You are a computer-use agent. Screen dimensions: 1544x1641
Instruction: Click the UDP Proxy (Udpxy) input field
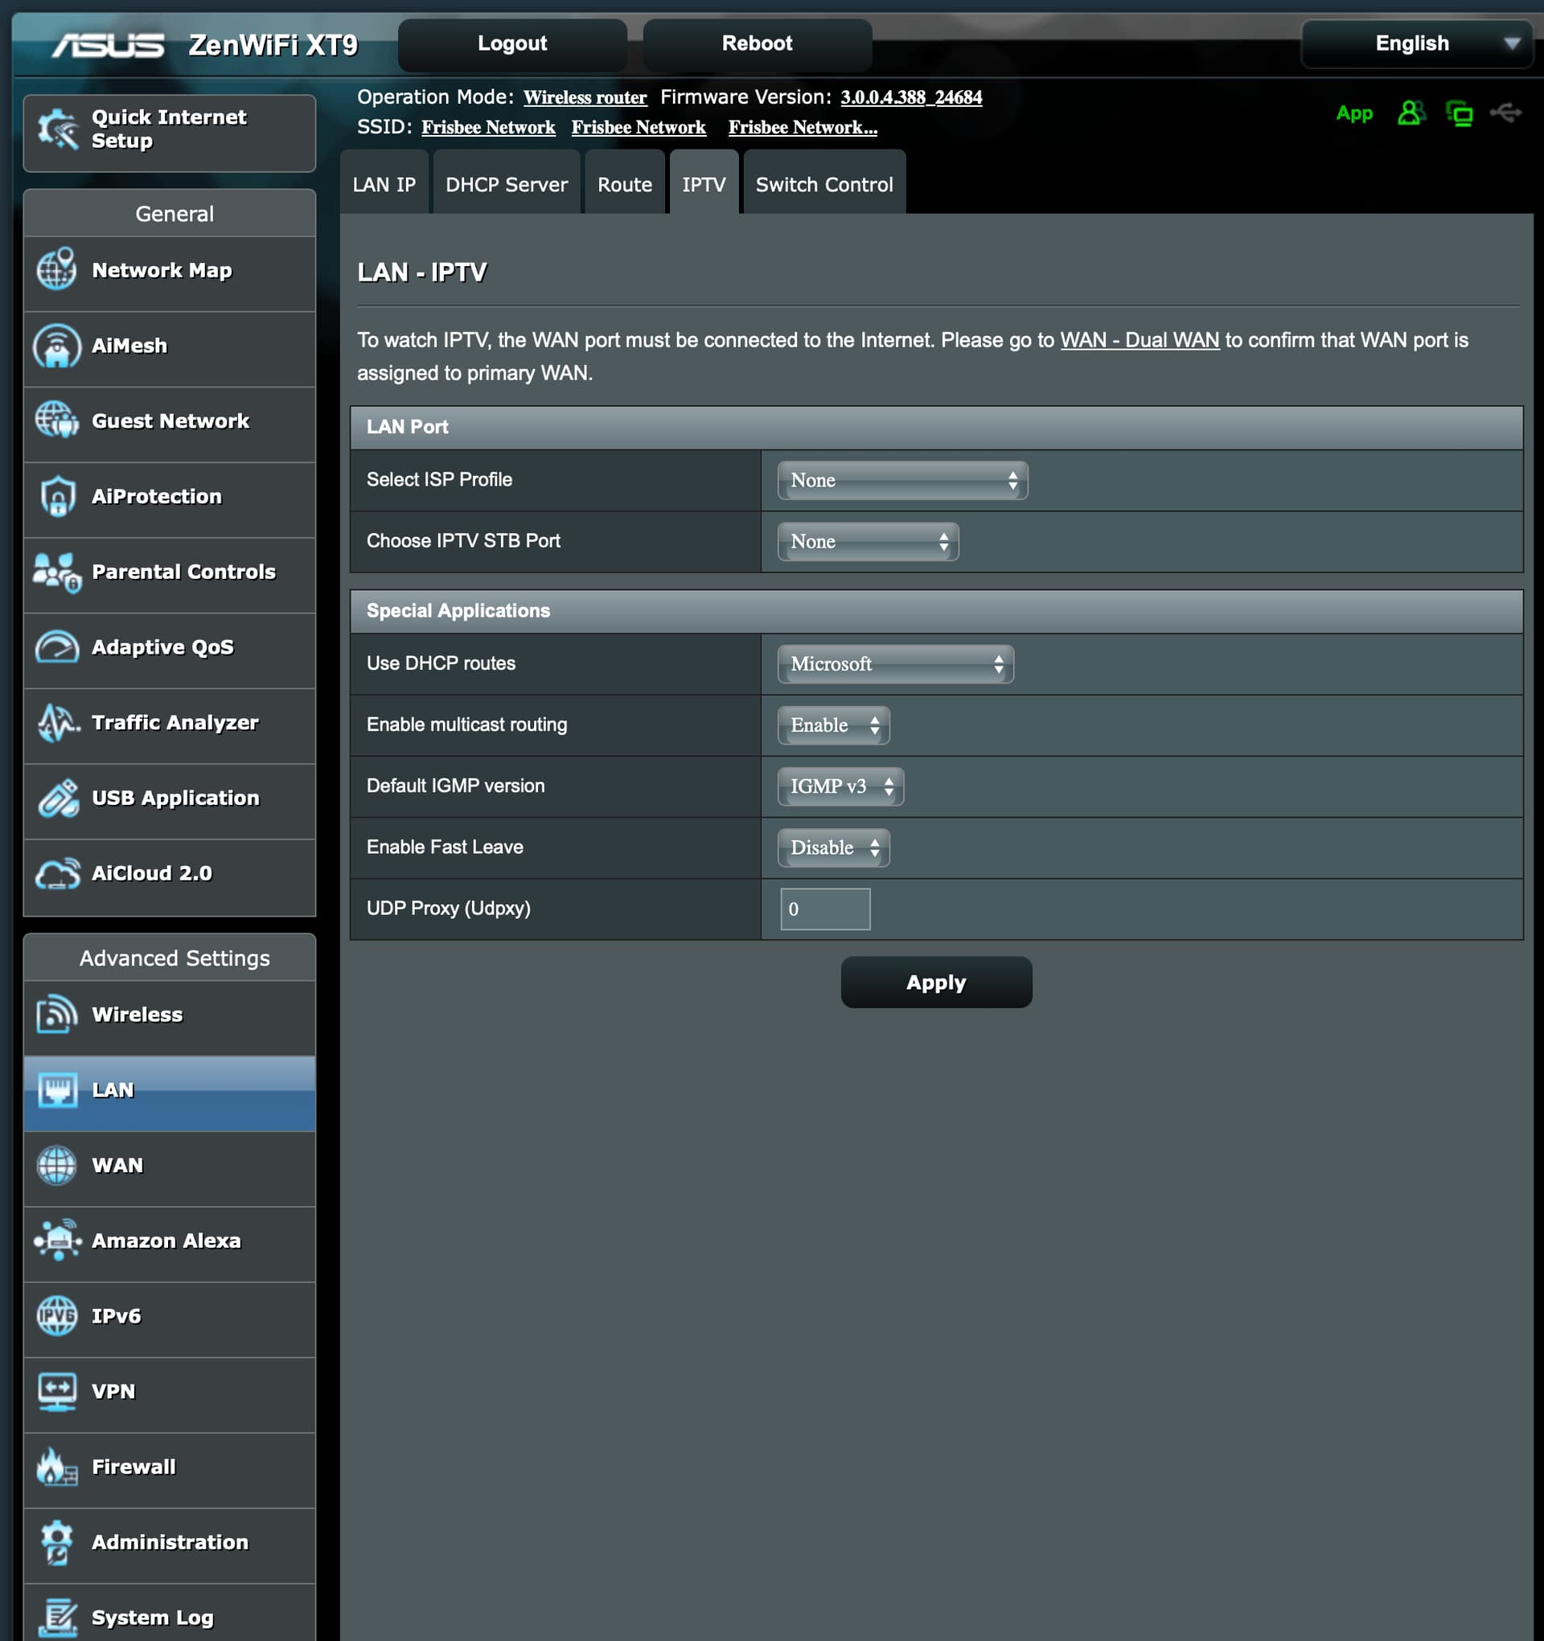point(825,909)
